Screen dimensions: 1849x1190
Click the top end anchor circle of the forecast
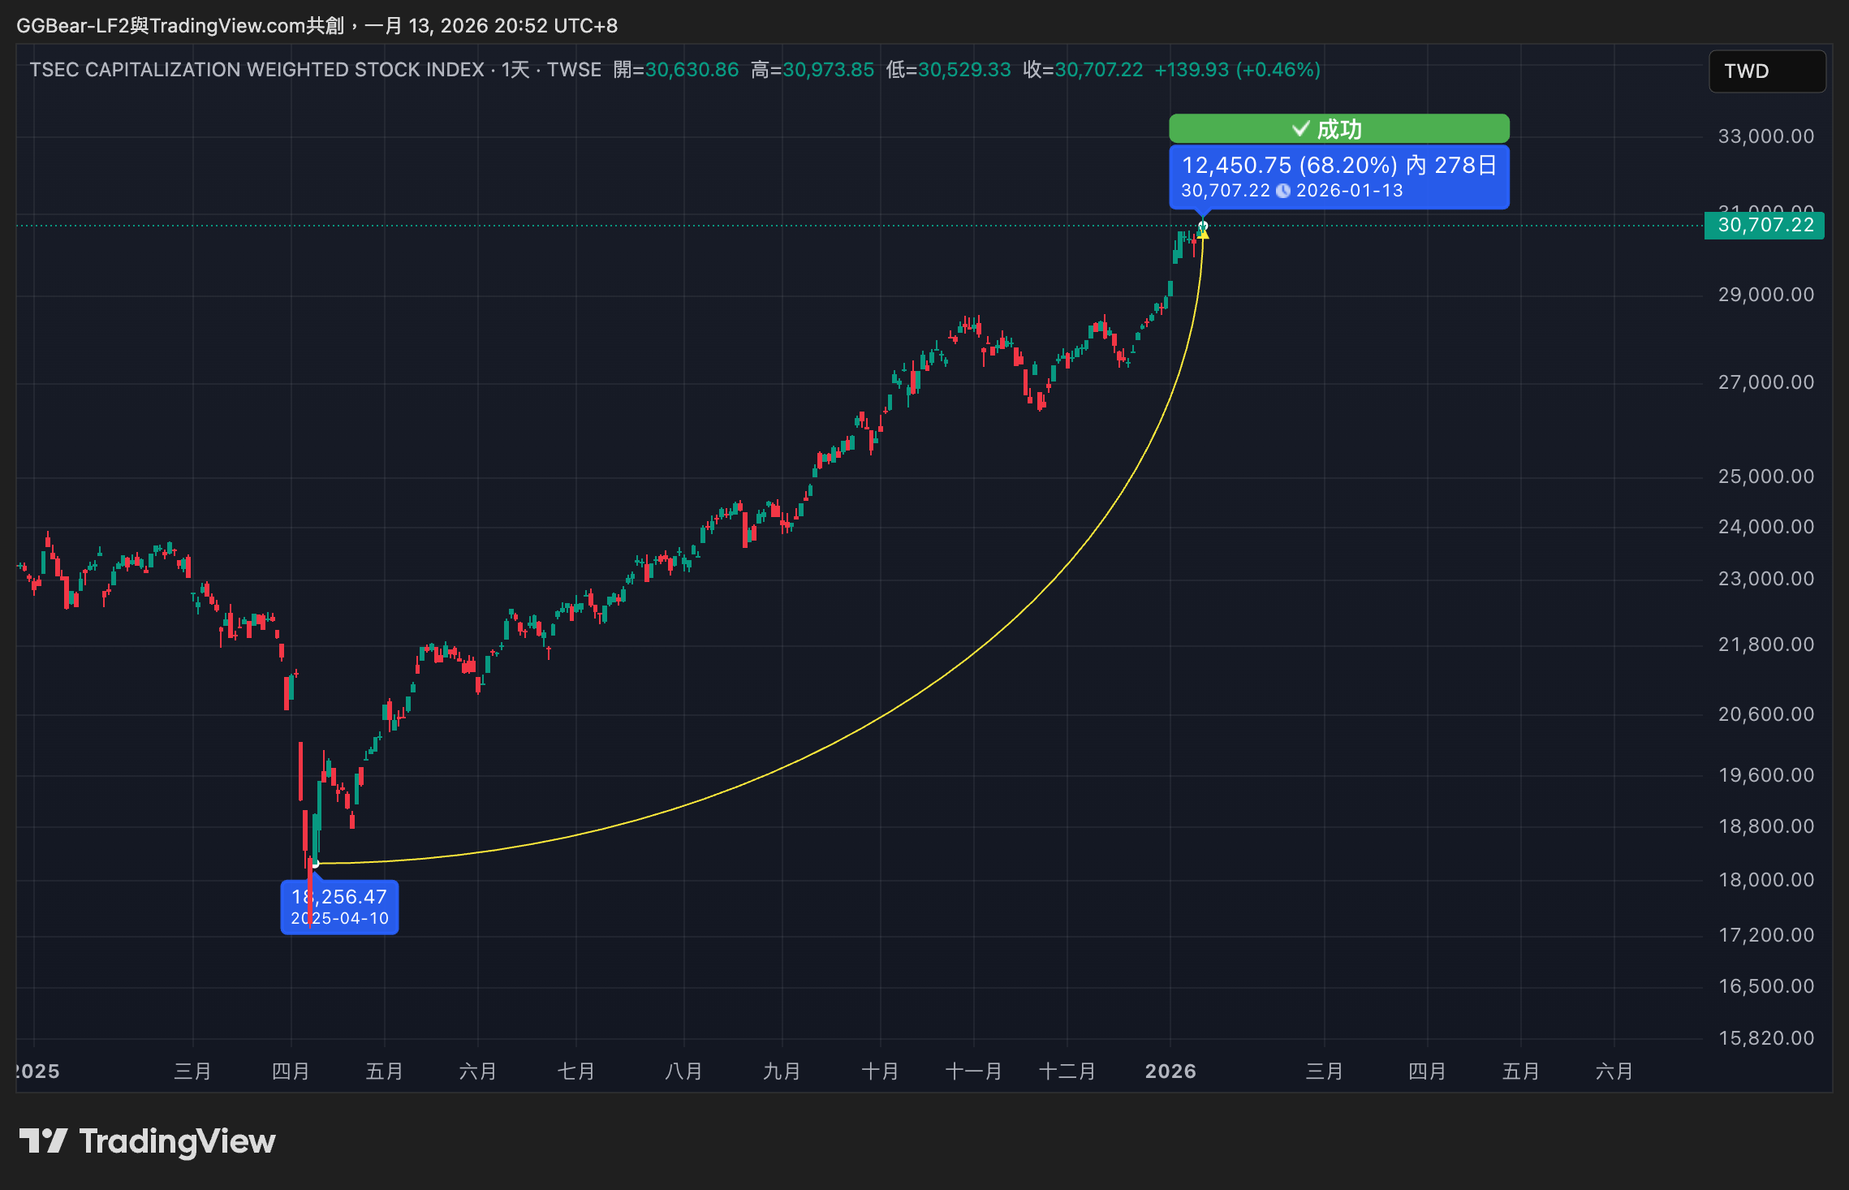pyautogui.click(x=1203, y=226)
